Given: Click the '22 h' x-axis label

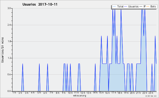Looking at the screenshot, I should click(x=145, y=93).
